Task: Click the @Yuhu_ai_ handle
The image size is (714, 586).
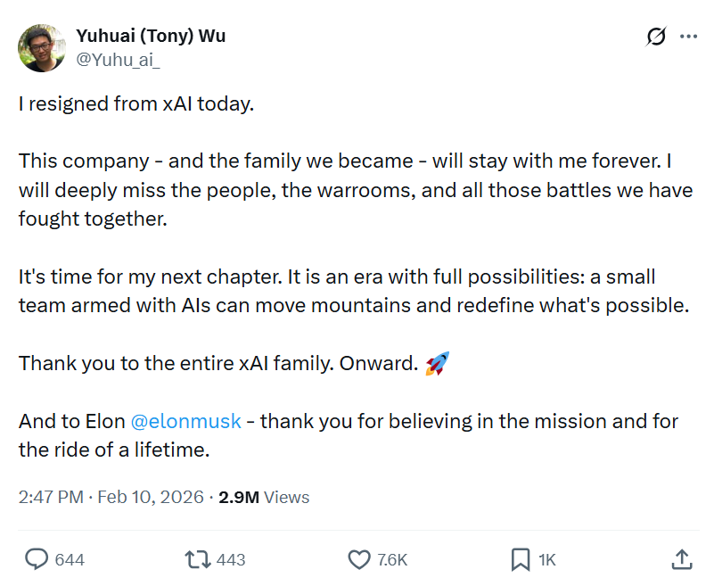Action: click(x=120, y=58)
